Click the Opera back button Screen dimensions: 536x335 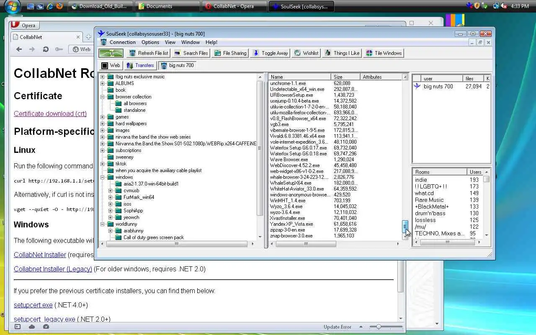click(x=19, y=49)
